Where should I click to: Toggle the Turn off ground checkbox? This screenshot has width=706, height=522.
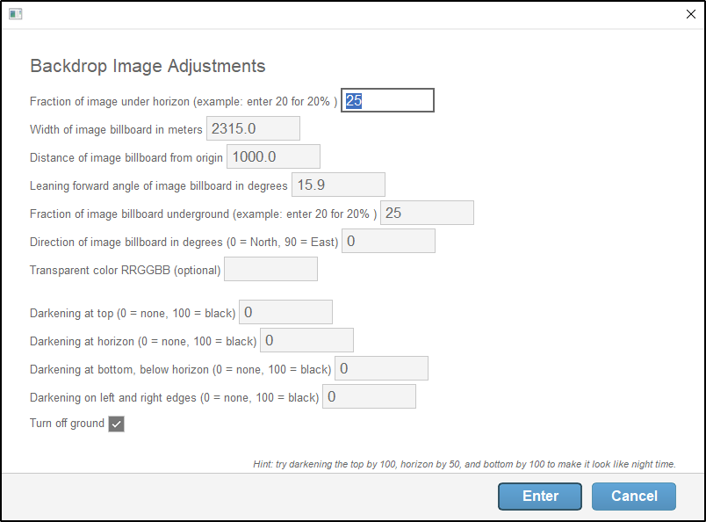117,423
